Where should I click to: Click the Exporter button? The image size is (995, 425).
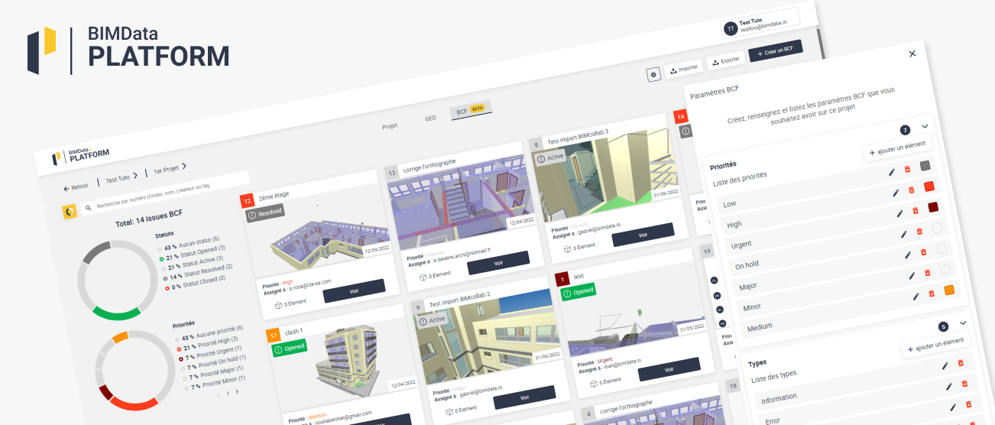(x=725, y=60)
